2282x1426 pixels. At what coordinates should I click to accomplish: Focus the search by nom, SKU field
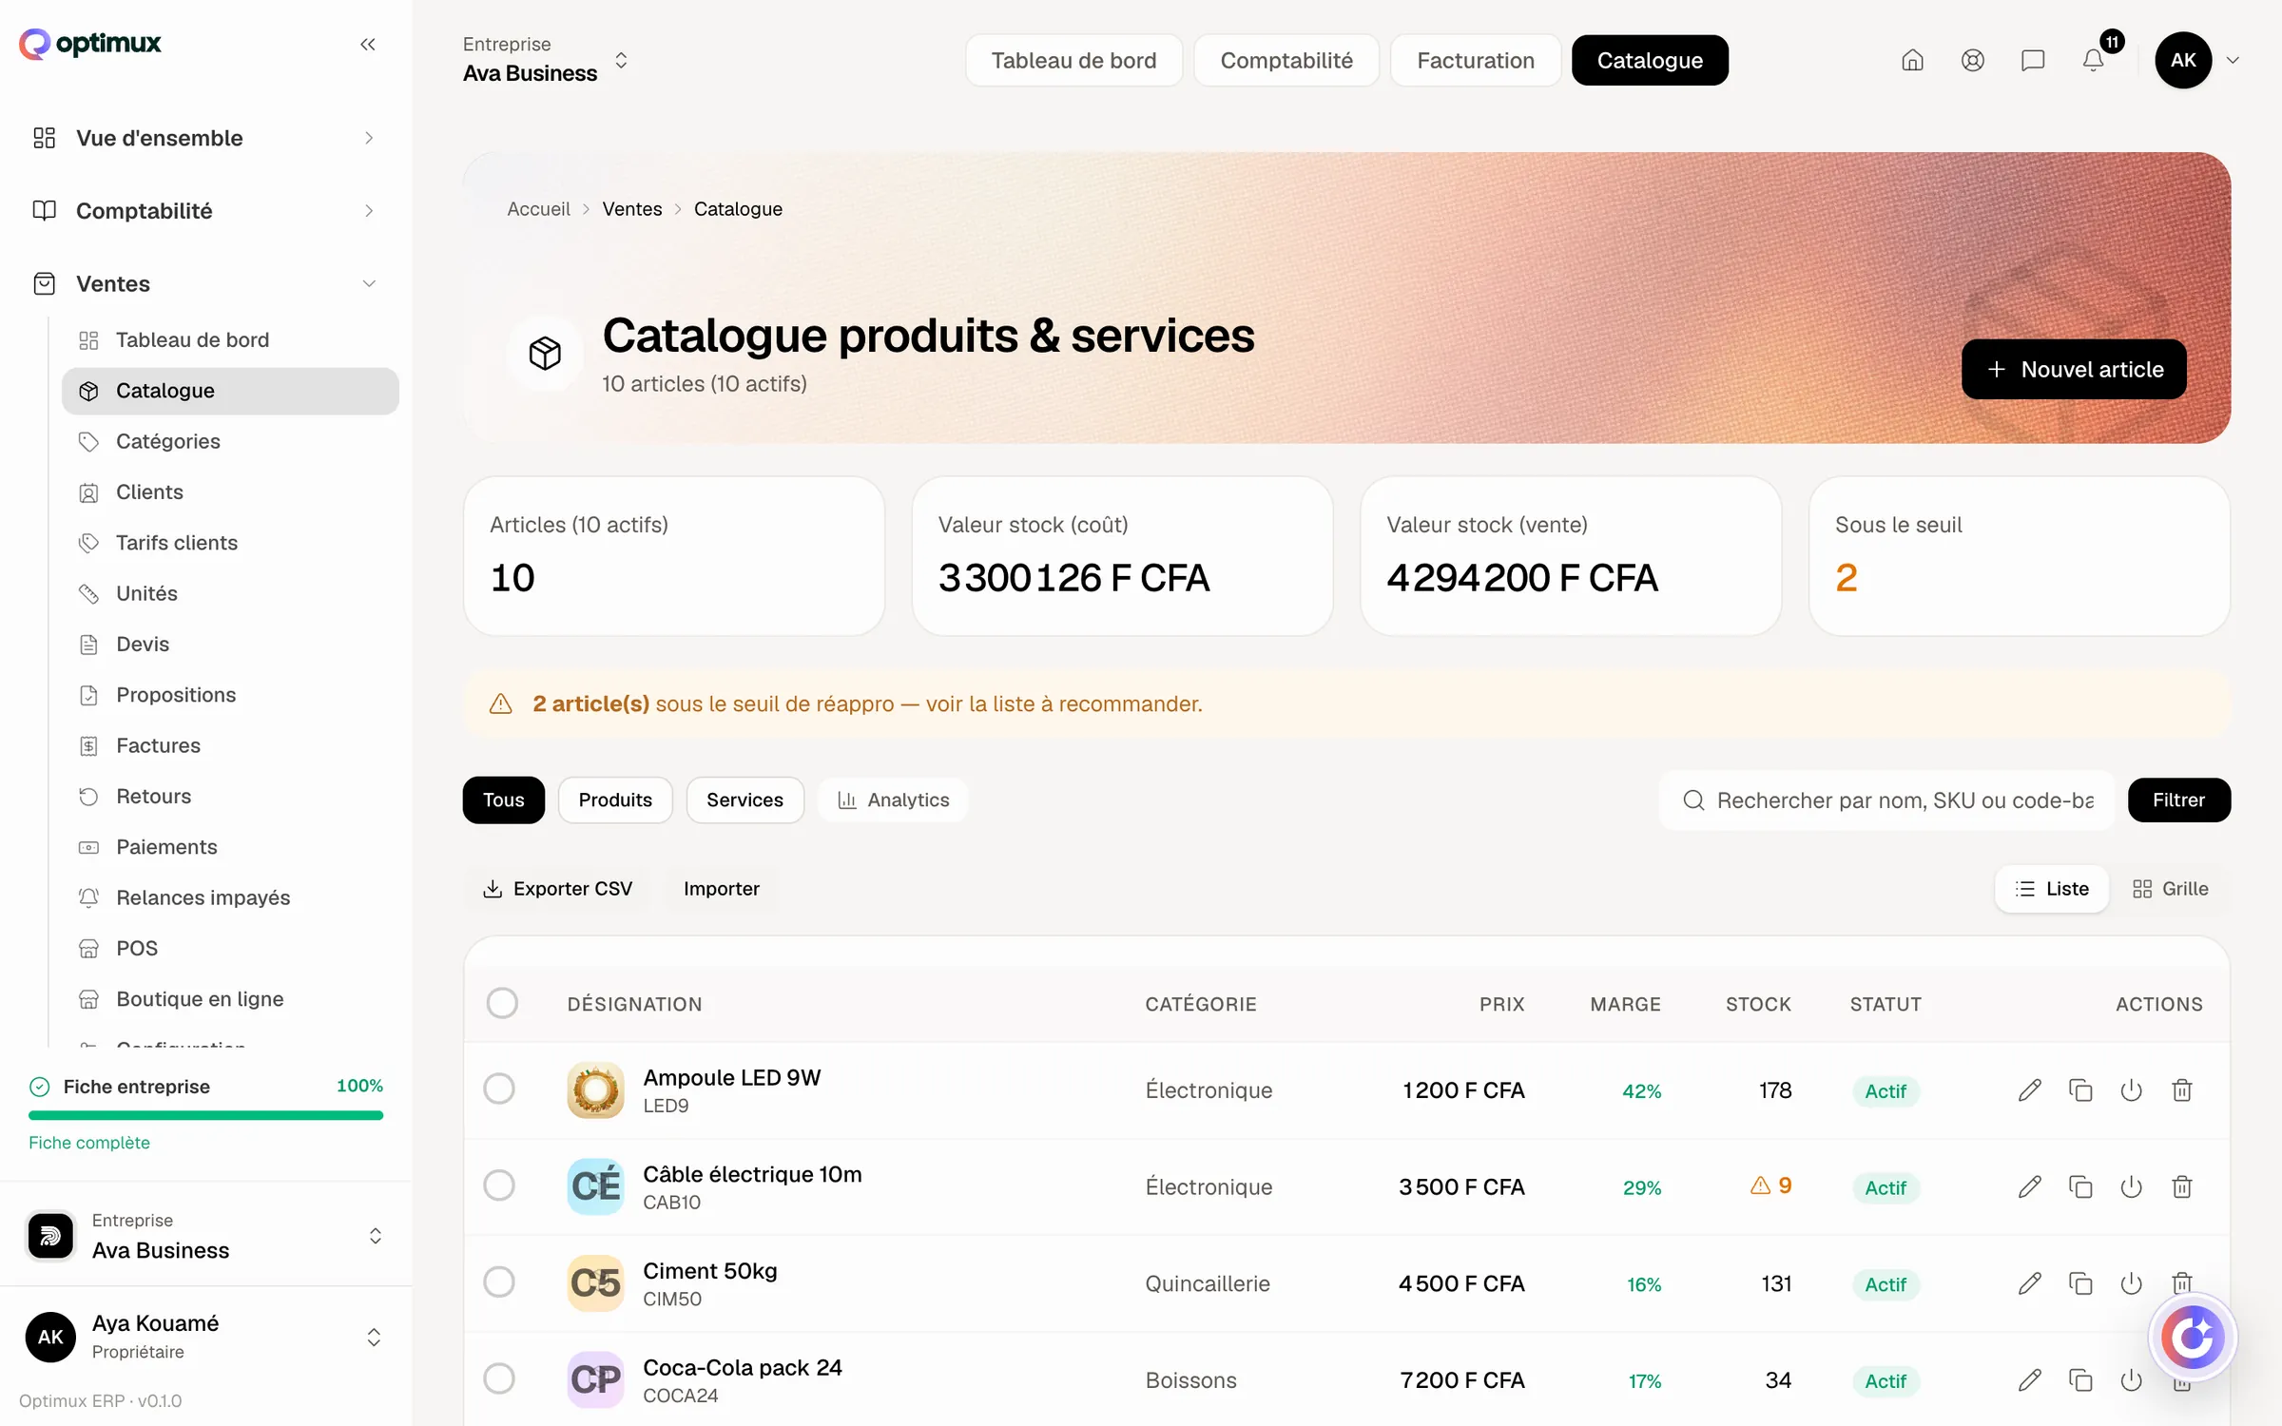[x=1886, y=800]
